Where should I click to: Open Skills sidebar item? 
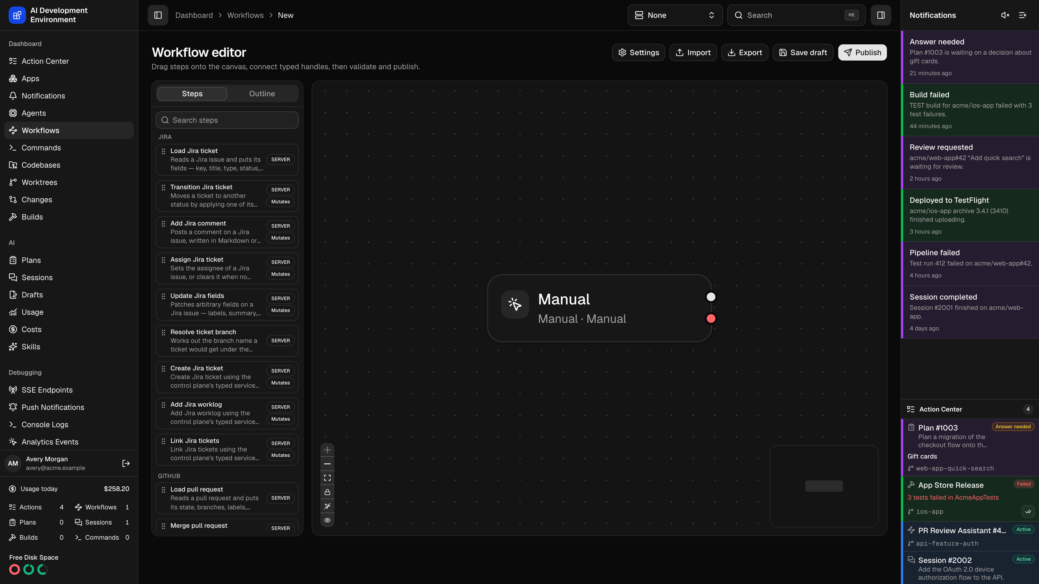tap(69, 347)
